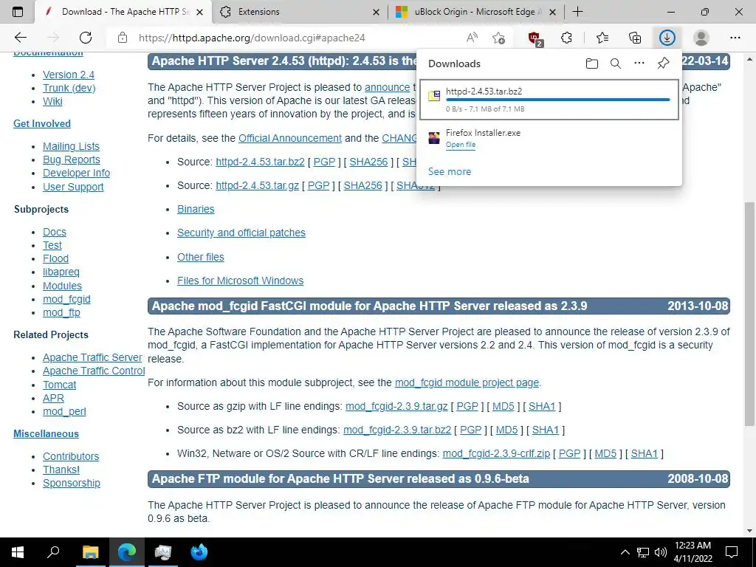Screen dimensions: 756x567
Task: Launch Firefox from the taskbar
Action: pyautogui.click(x=199, y=552)
